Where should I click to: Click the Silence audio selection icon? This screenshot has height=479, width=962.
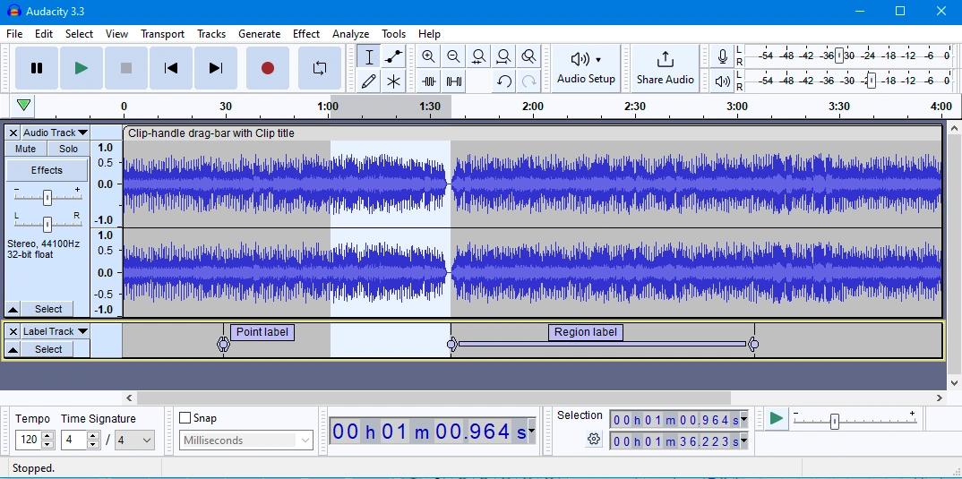(x=454, y=81)
